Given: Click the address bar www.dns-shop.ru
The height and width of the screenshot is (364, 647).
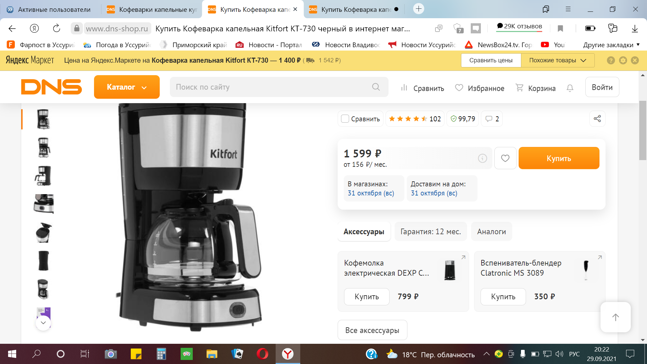Looking at the screenshot, I should [117, 29].
